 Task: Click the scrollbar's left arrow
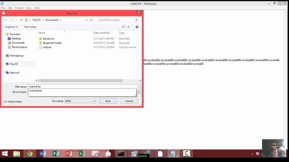pos(37,81)
